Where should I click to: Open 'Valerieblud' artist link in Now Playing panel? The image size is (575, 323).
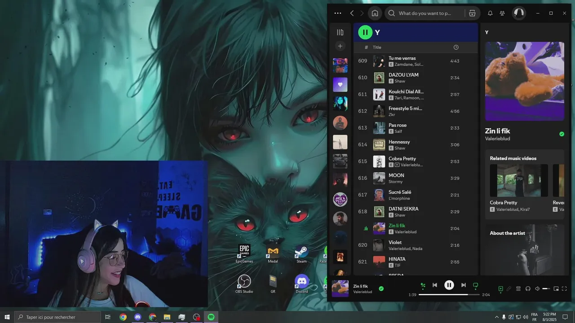497,139
